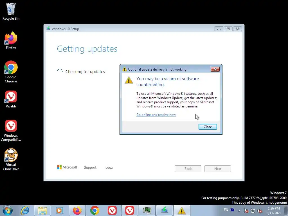Open Google Chrome desktop shortcut

coord(11,72)
